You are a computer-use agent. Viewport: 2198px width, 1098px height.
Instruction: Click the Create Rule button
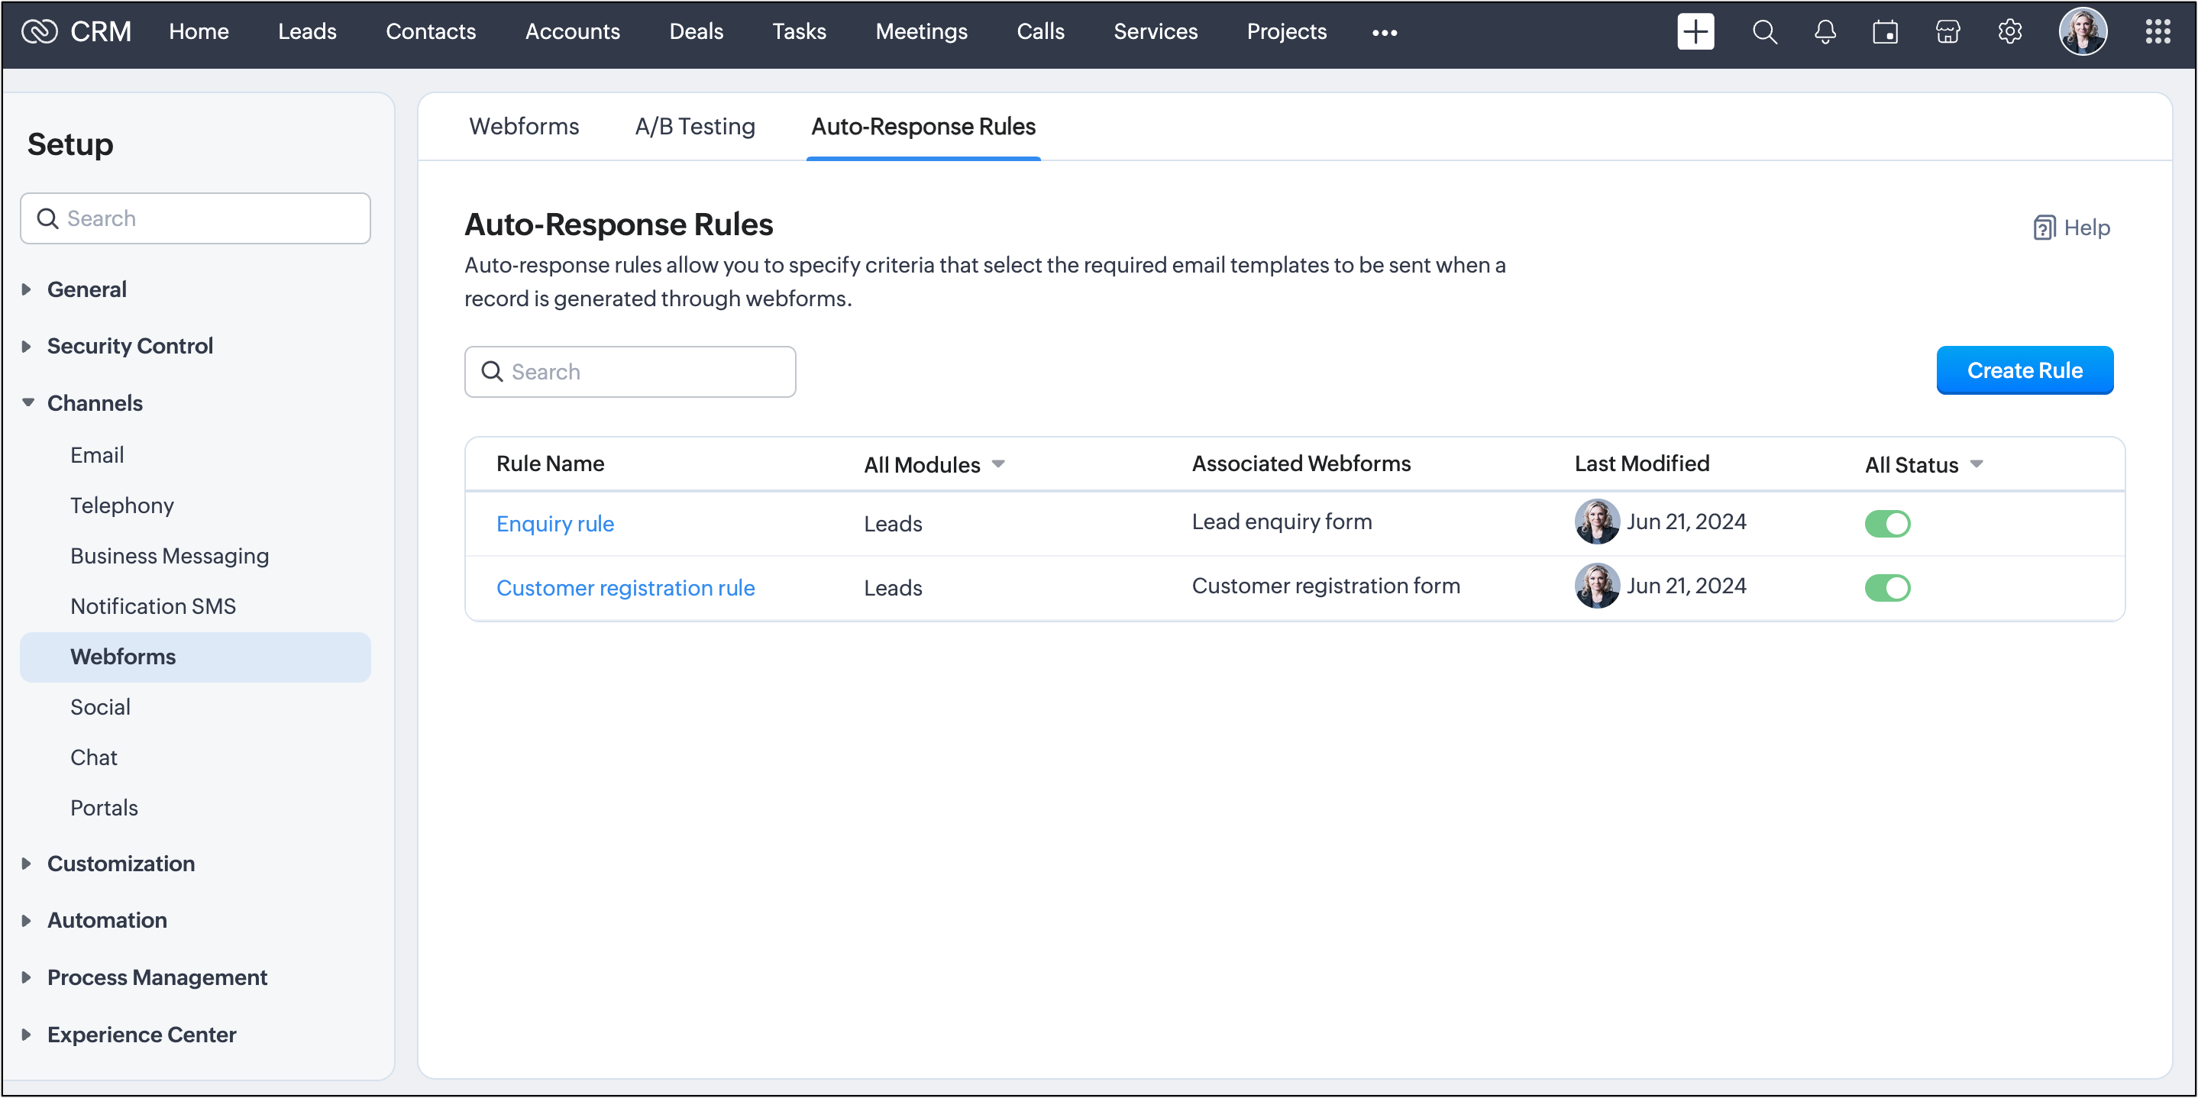coord(2024,370)
